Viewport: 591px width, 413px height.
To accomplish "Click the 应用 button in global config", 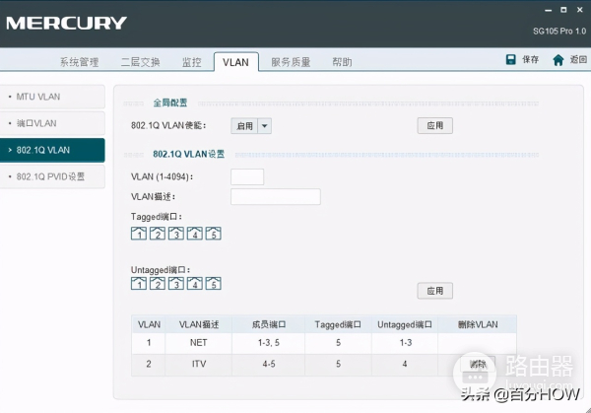I will [x=434, y=126].
